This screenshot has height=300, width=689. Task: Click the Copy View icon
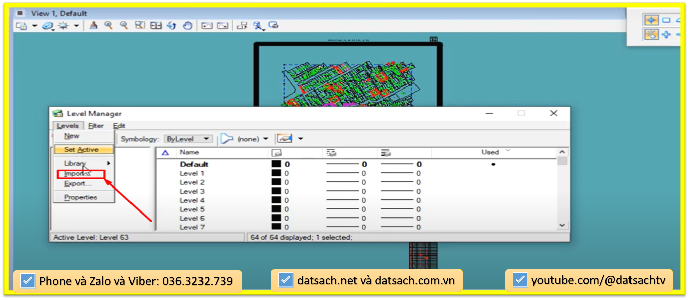[x=242, y=25]
